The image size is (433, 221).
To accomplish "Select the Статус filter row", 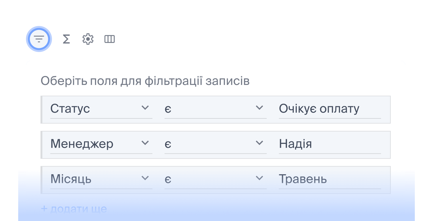I will click(216, 109).
